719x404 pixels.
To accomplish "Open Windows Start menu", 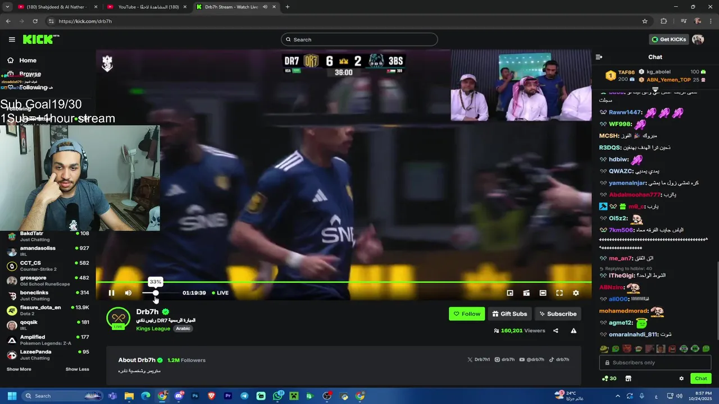I will point(12,396).
